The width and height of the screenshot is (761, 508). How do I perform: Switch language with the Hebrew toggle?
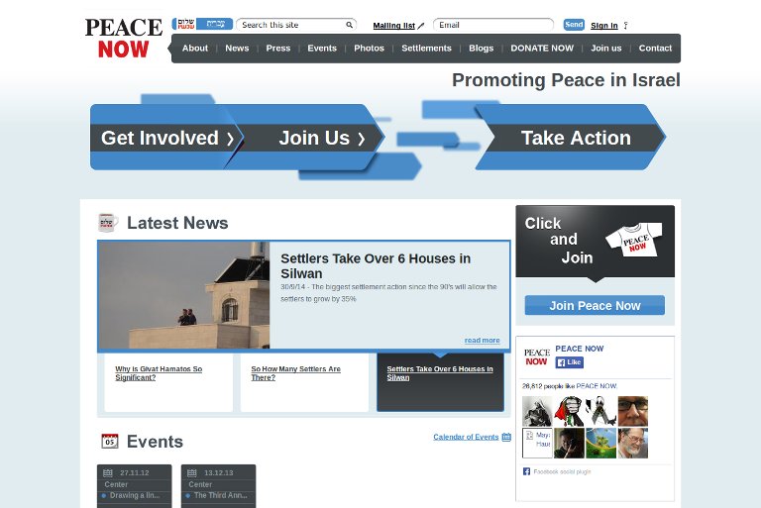(x=203, y=24)
